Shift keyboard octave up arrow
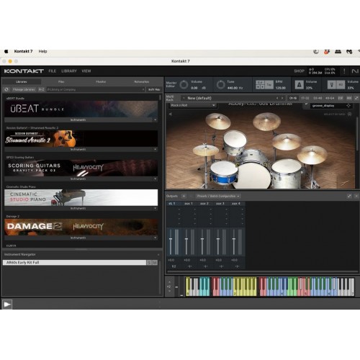The width and height of the screenshot is (360, 360). pyautogui.click(x=169, y=282)
